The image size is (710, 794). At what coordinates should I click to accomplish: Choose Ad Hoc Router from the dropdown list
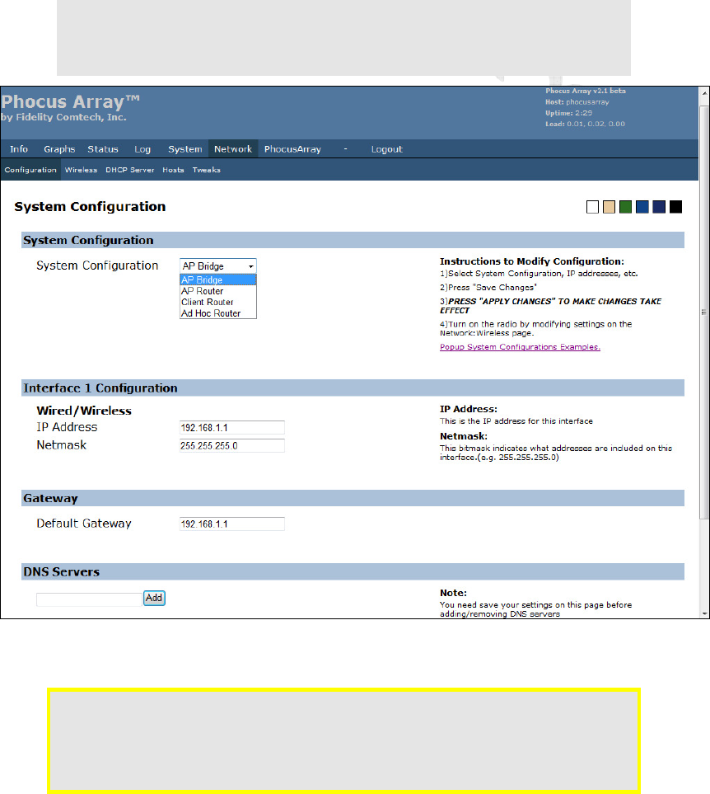point(218,313)
